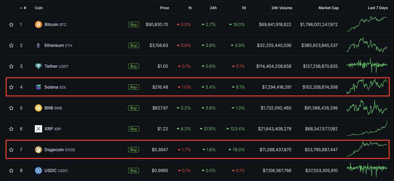Open Ethereum 7-day sparkline chart
394x181 pixels.
(x=367, y=45)
